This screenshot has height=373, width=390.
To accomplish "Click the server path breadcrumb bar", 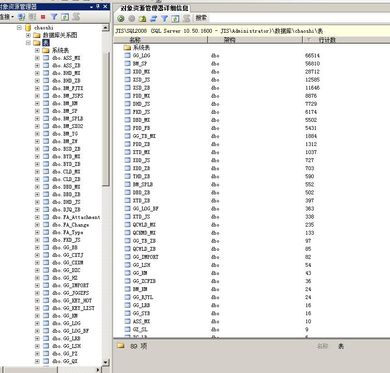I will [x=252, y=31].
